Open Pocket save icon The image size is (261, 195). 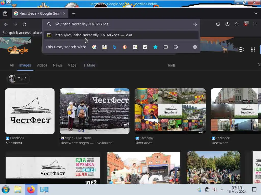tap(218, 24)
